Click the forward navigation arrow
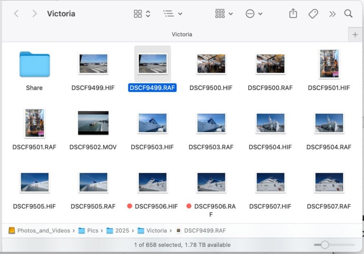This screenshot has height=254, width=364. tap(35, 14)
